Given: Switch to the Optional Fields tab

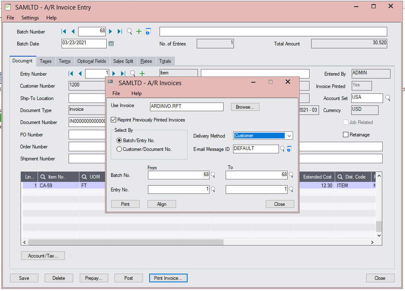Looking at the screenshot, I should click(x=92, y=61).
